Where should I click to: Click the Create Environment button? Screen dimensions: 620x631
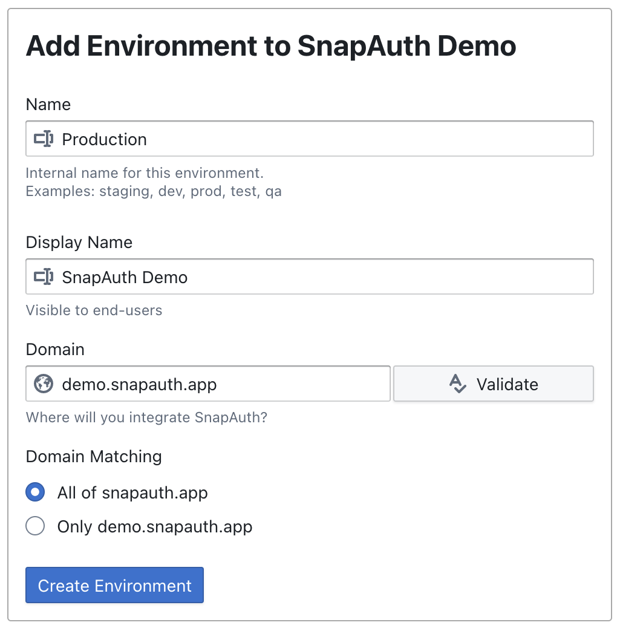115,585
